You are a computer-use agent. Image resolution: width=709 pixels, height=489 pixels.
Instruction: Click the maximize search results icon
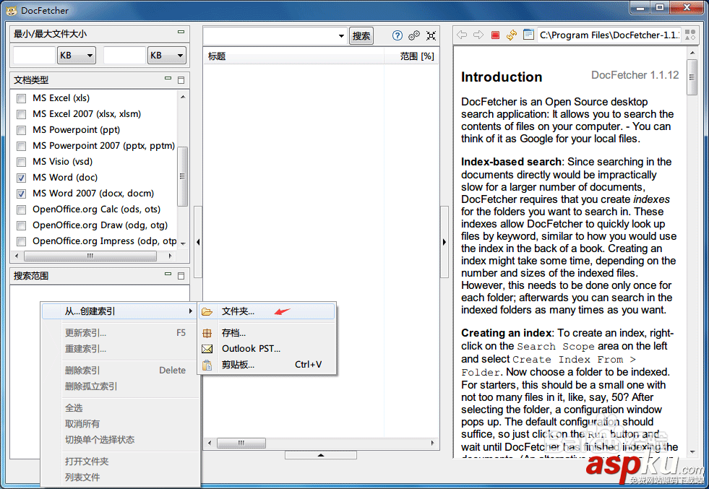click(x=431, y=35)
